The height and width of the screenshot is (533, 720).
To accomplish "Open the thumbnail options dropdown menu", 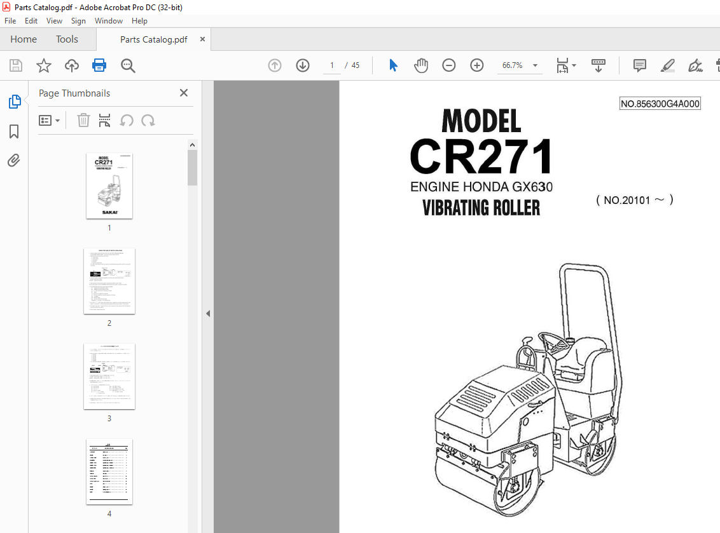I will click(x=49, y=121).
